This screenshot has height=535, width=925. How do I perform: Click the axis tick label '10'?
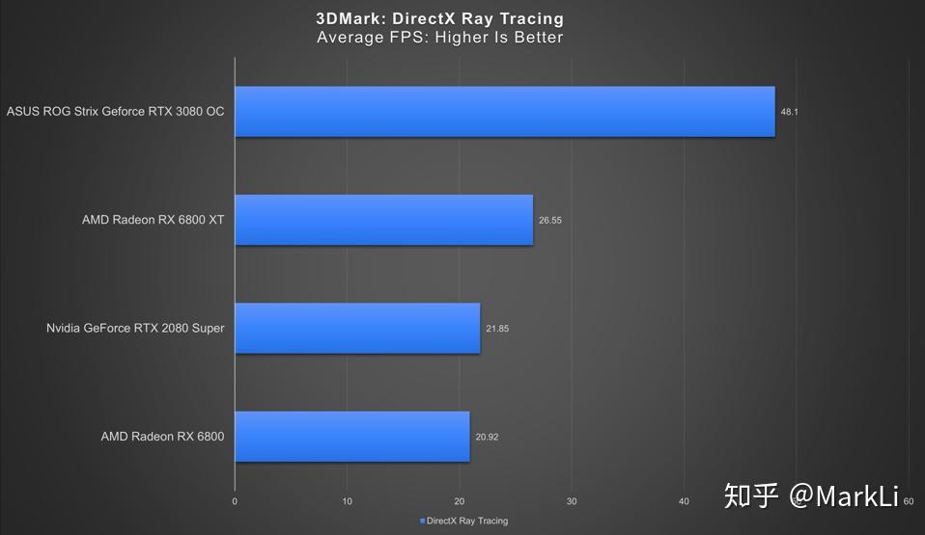click(x=347, y=501)
